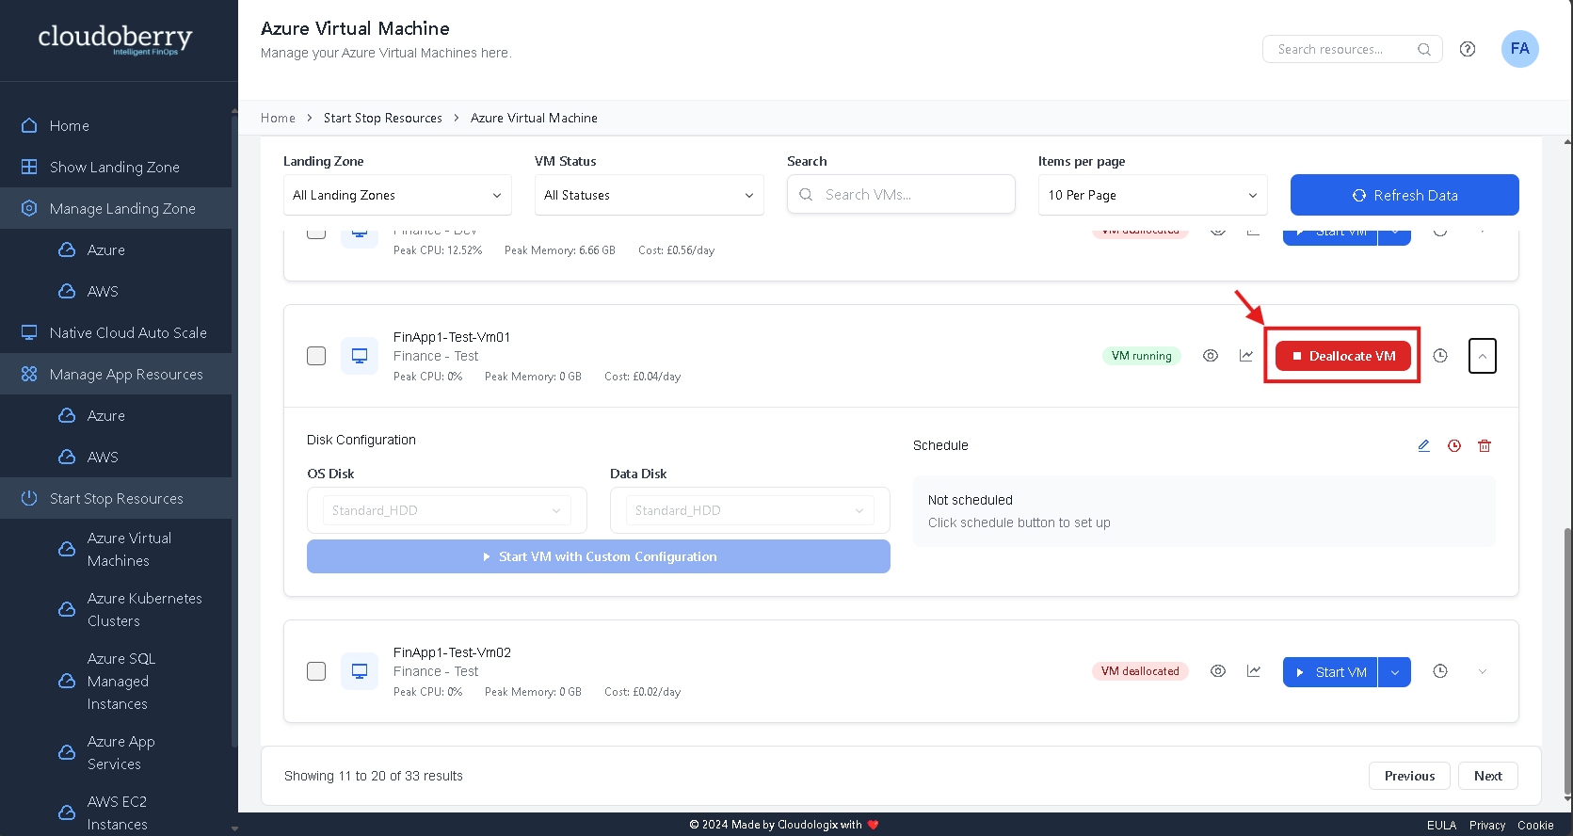Expand FinApp1-Test-Vm02 details chevron
This screenshot has height=836, width=1573.
[x=1483, y=671]
